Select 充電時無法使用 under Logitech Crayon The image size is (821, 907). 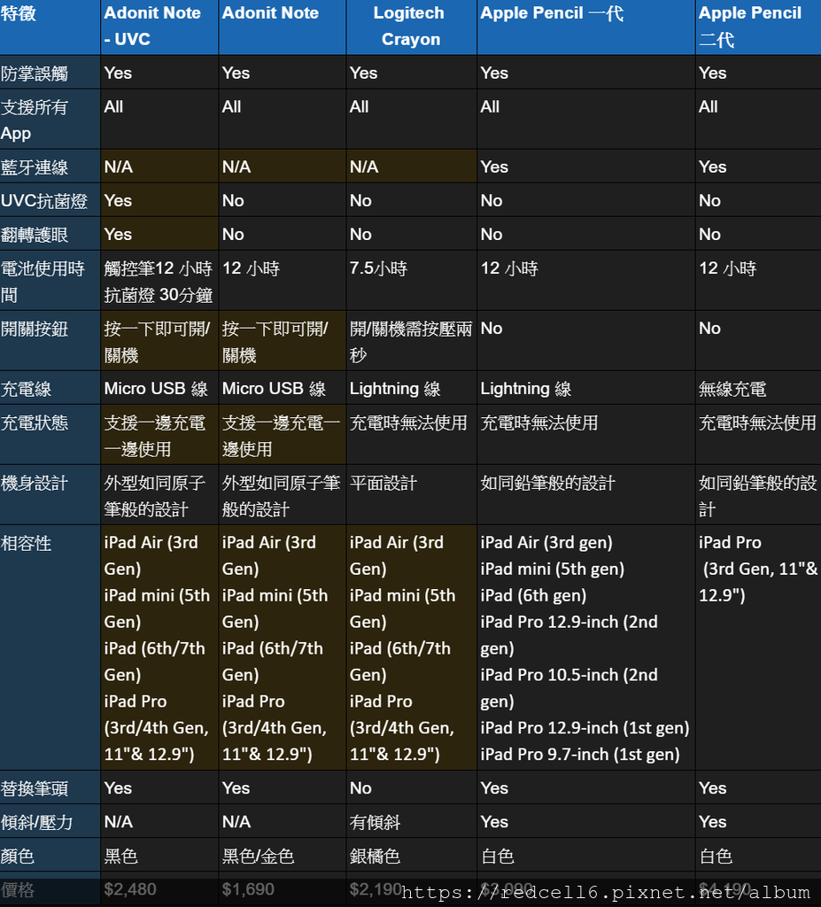click(411, 434)
